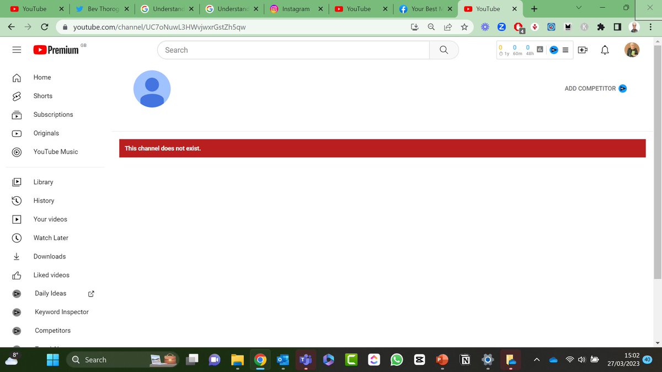The image size is (662, 372).
Task: Click the browser forward arrow
Action: pos(28,27)
